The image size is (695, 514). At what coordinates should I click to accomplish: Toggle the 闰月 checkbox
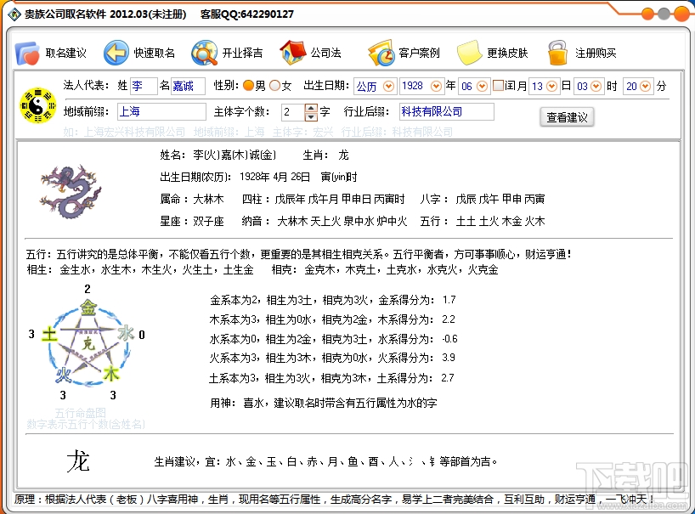tap(498, 85)
